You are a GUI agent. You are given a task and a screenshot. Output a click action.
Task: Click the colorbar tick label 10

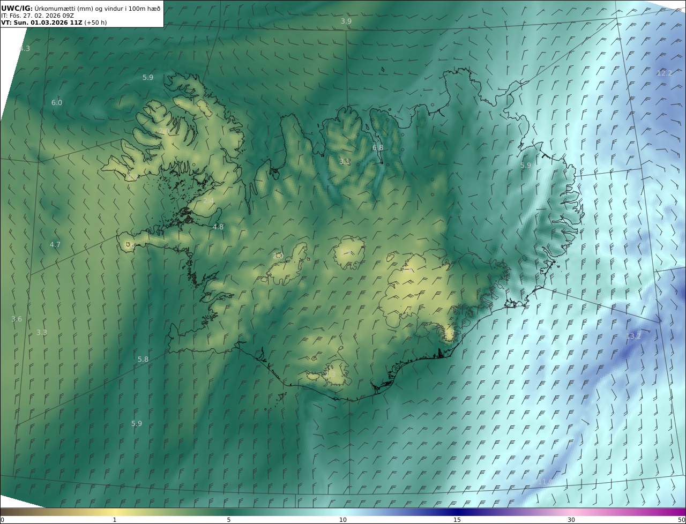(343, 520)
